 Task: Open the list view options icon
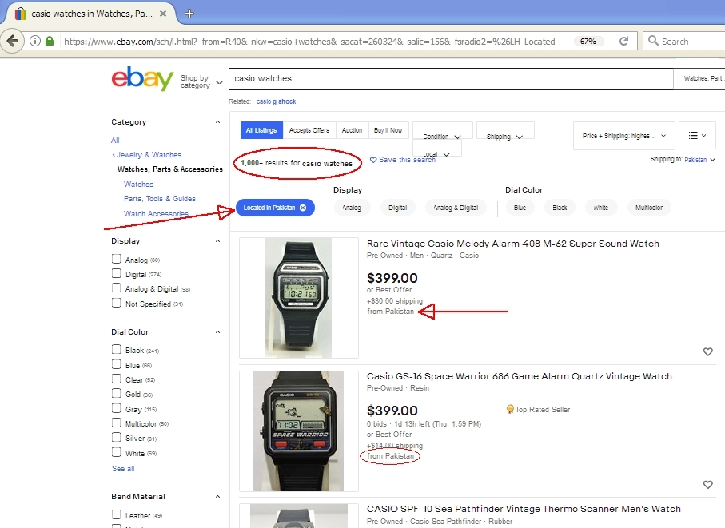pos(697,135)
